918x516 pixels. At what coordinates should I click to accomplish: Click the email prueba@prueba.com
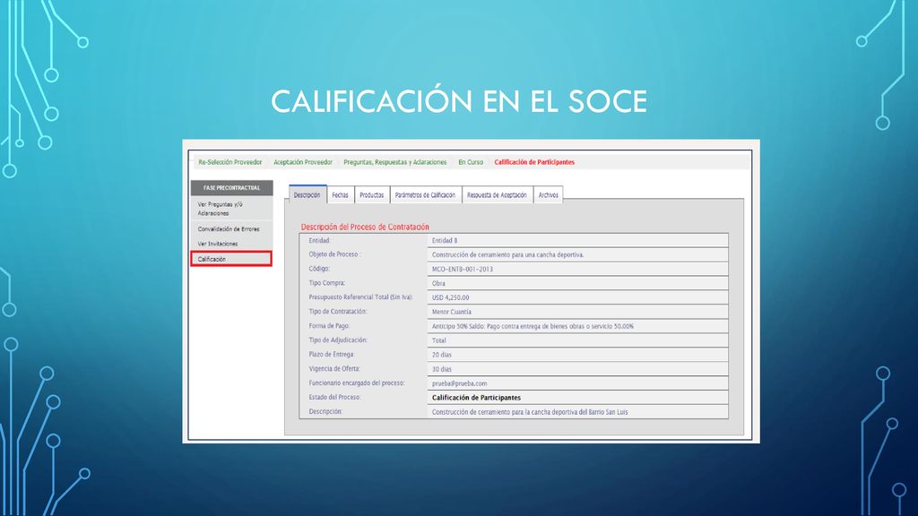point(459,383)
